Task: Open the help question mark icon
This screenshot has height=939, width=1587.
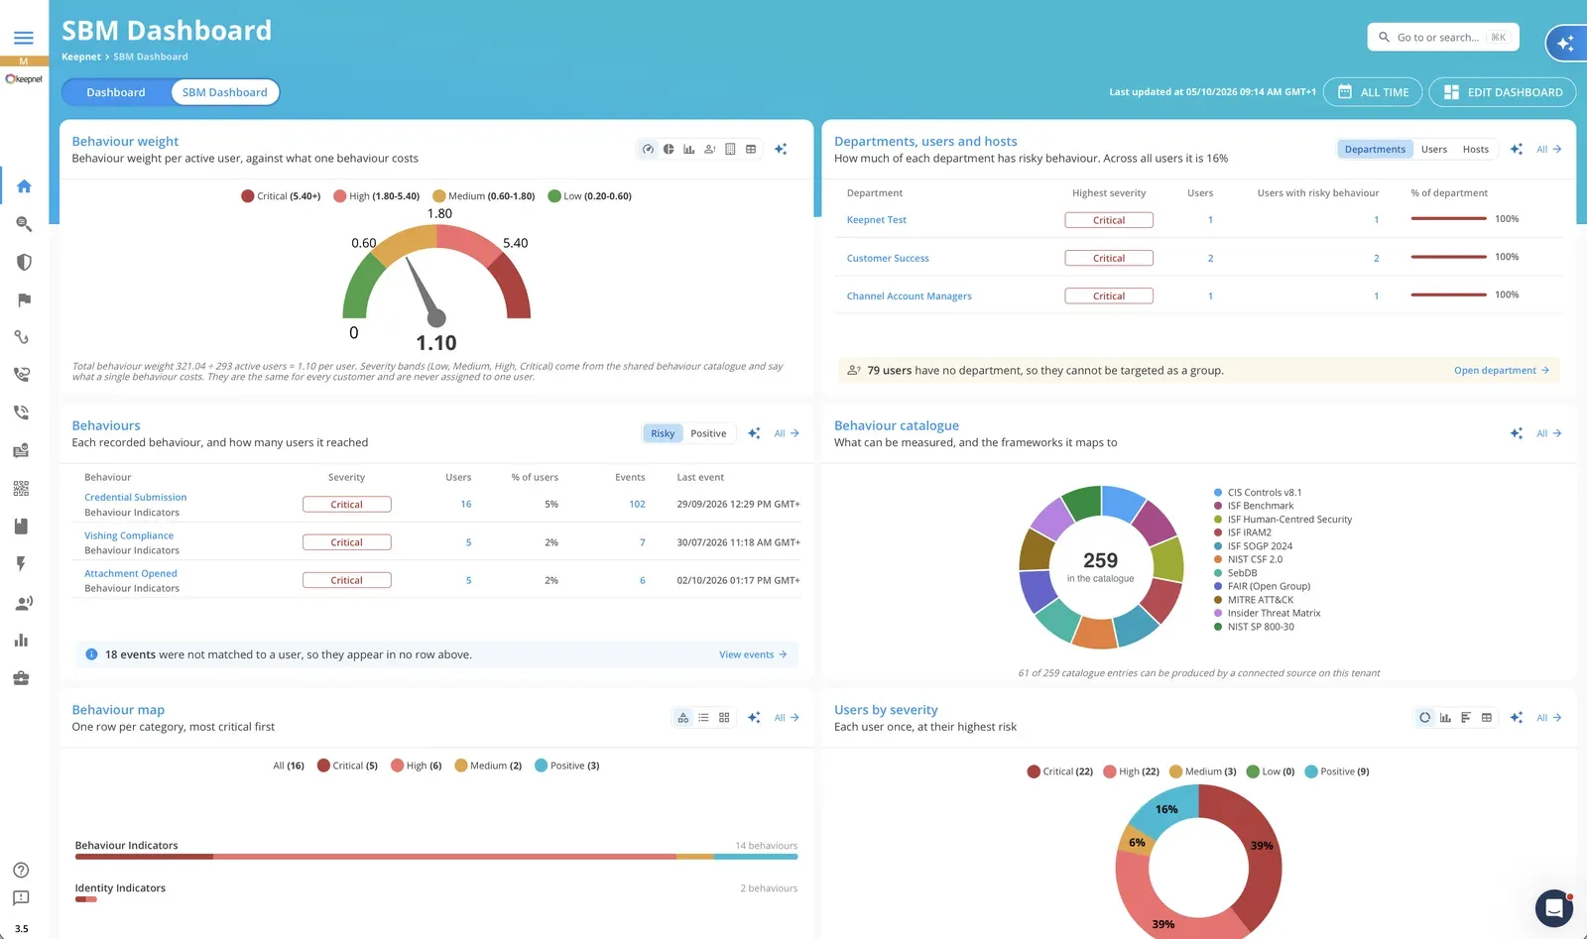Action: pos(21,870)
